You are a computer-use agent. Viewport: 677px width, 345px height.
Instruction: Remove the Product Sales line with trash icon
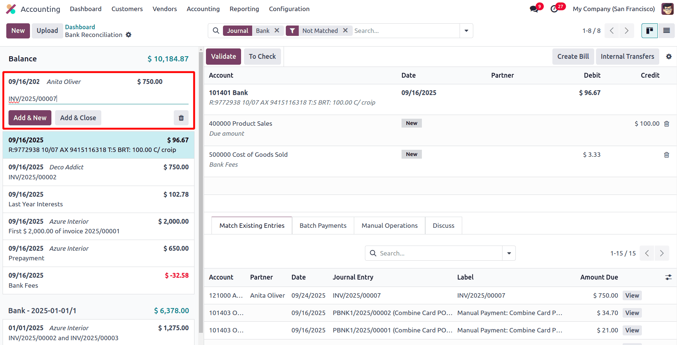[x=666, y=124]
